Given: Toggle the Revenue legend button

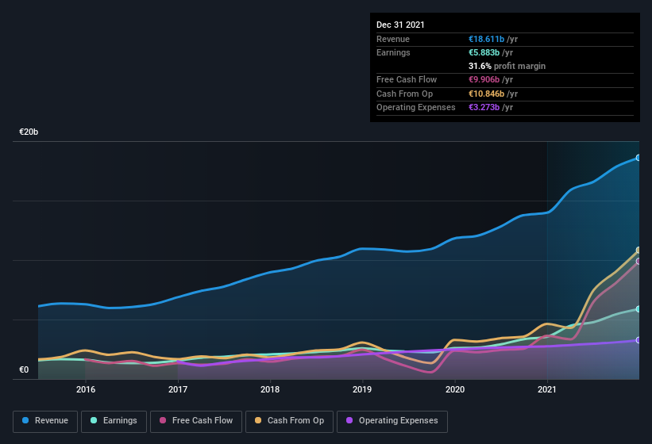Looking at the screenshot, I should tap(45, 421).
